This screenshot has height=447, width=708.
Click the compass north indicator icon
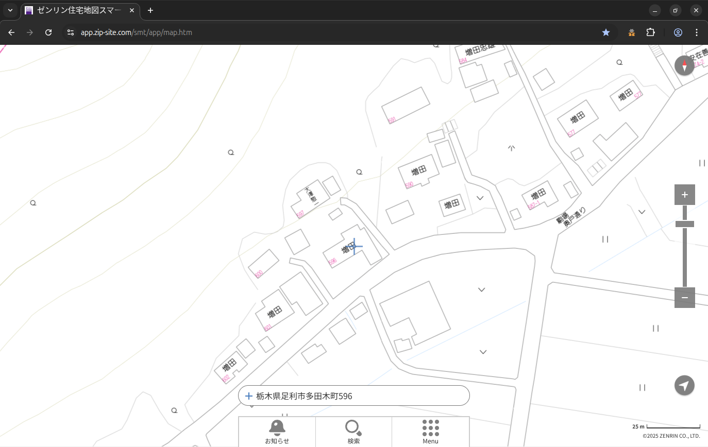tap(684, 66)
